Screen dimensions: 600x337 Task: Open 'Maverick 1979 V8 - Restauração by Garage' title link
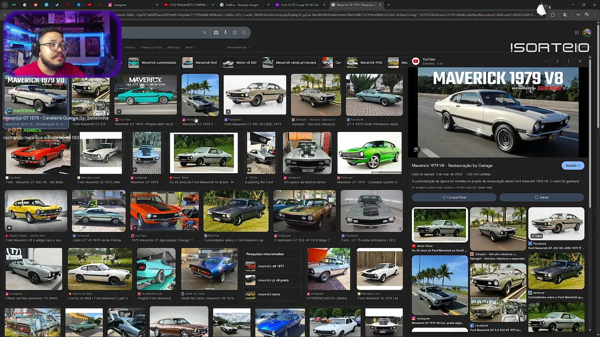pyautogui.click(x=452, y=166)
